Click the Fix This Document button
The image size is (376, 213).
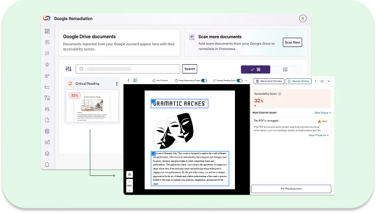click(x=291, y=189)
